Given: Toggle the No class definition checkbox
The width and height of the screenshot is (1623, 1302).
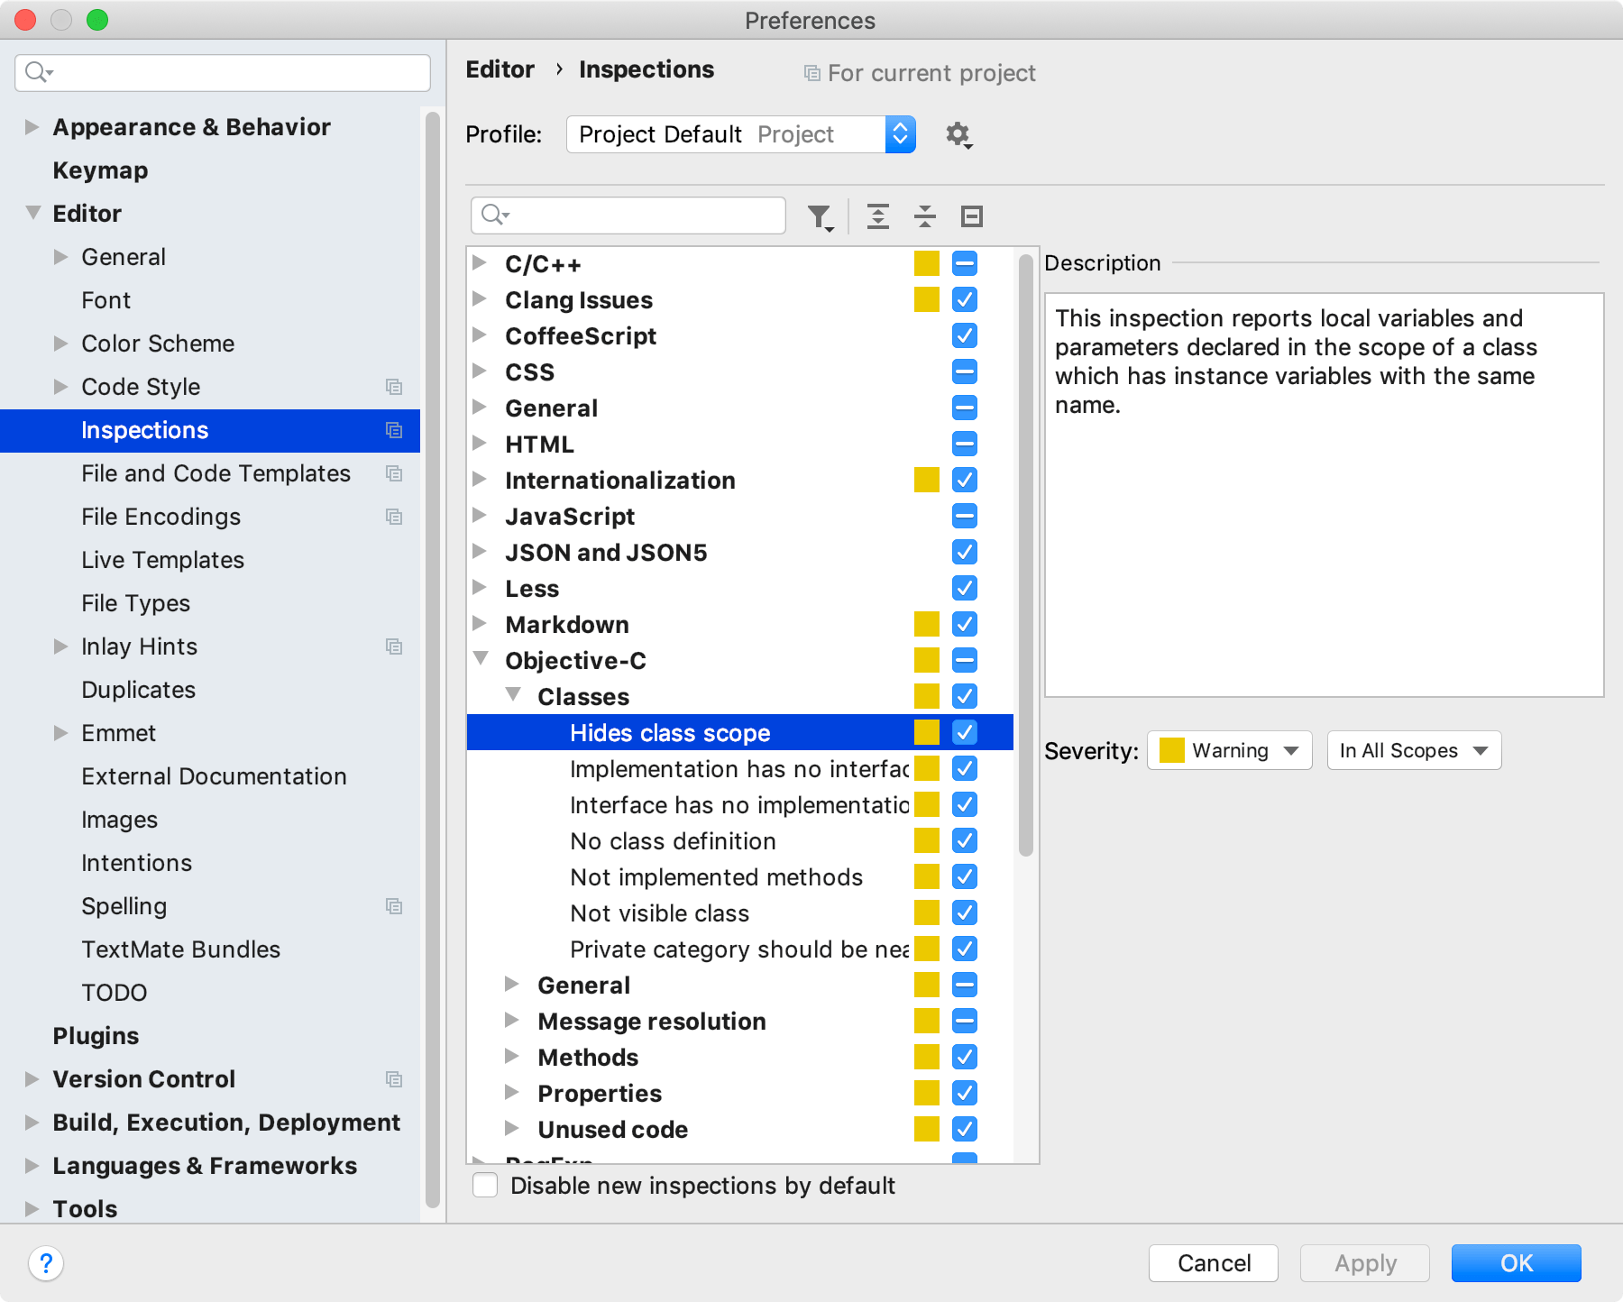Looking at the screenshot, I should (x=965, y=840).
